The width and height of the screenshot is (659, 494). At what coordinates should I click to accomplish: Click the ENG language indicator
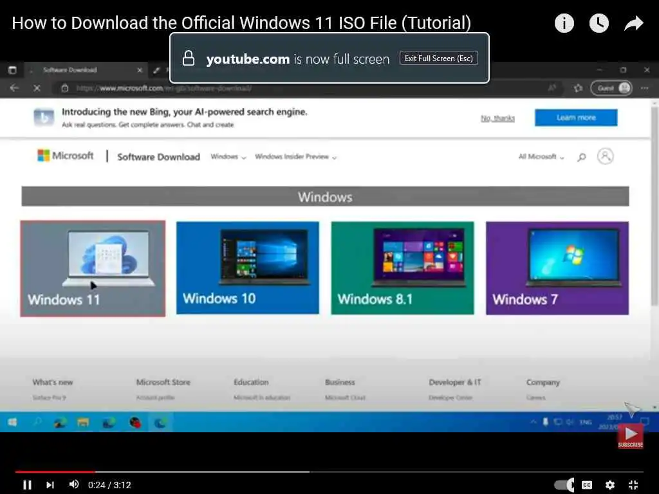click(586, 422)
